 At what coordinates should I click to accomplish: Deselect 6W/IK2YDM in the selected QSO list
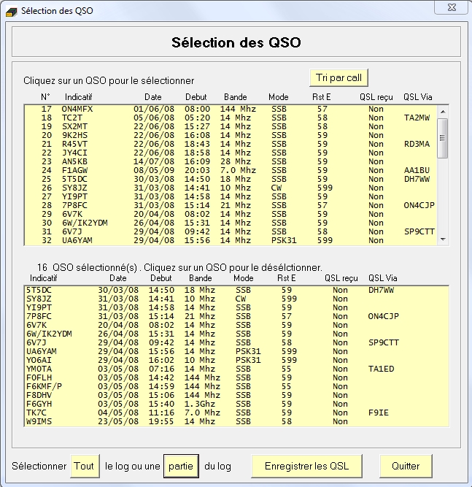pos(236,334)
